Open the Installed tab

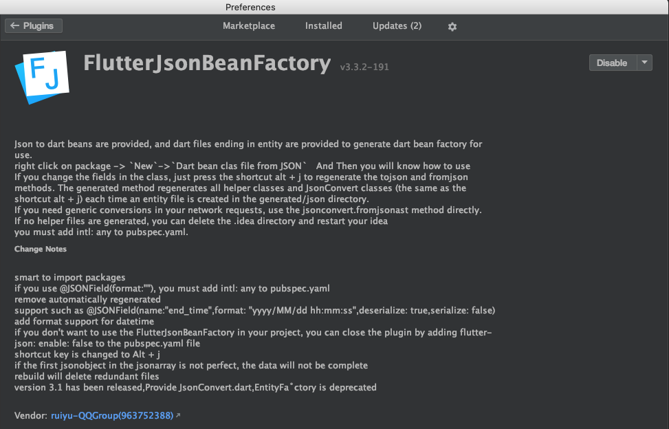pos(323,26)
